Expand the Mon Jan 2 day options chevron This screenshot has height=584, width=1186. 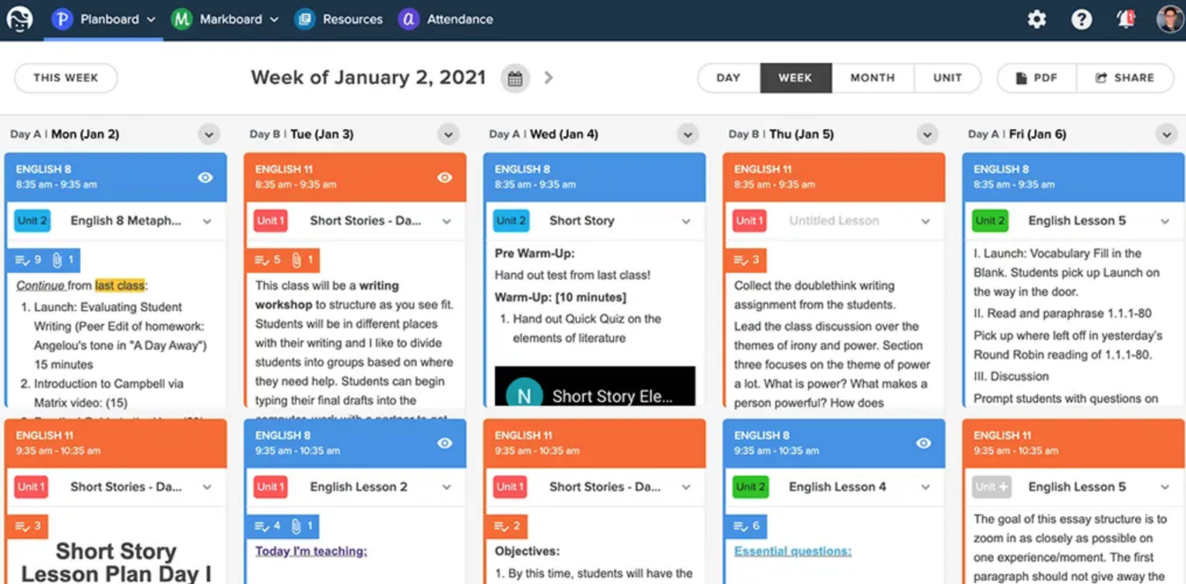pos(208,133)
